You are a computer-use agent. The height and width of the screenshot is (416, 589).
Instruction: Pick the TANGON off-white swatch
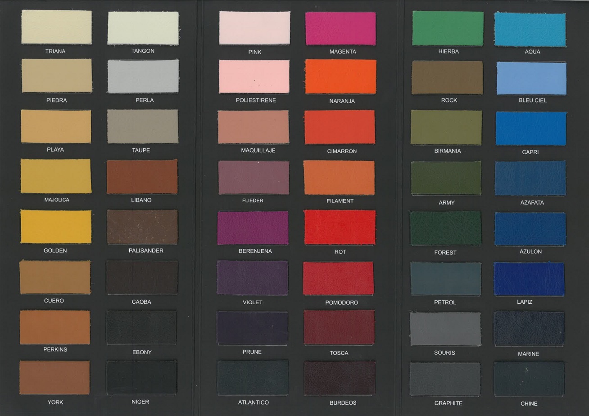coord(143,28)
